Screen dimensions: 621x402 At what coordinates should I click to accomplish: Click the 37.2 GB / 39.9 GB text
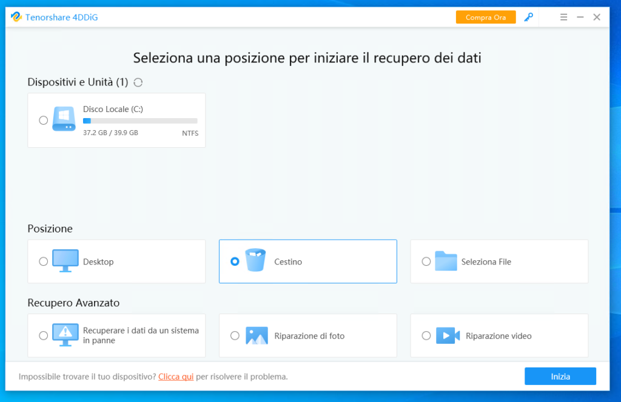(x=110, y=133)
